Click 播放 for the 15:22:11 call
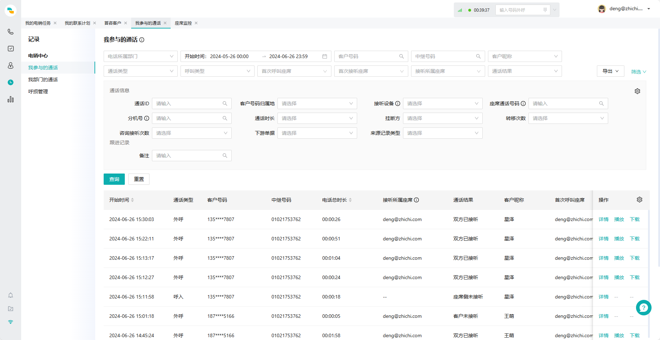Screen dimensions: 660x340 [619, 239]
